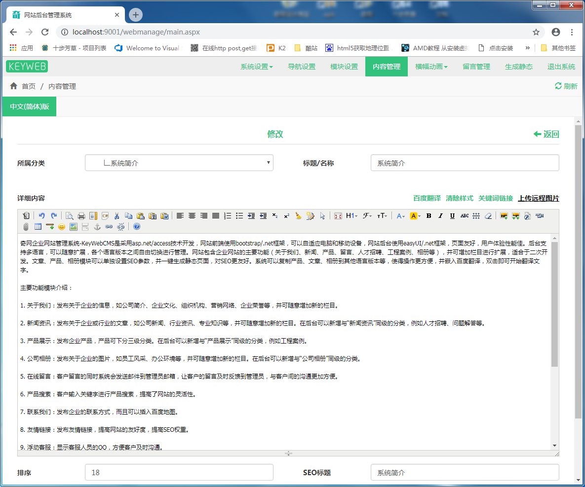Image resolution: width=585 pixels, height=487 pixels.
Task: Remove formatting with eraser icon
Action: pyautogui.click(x=488, y=216)
